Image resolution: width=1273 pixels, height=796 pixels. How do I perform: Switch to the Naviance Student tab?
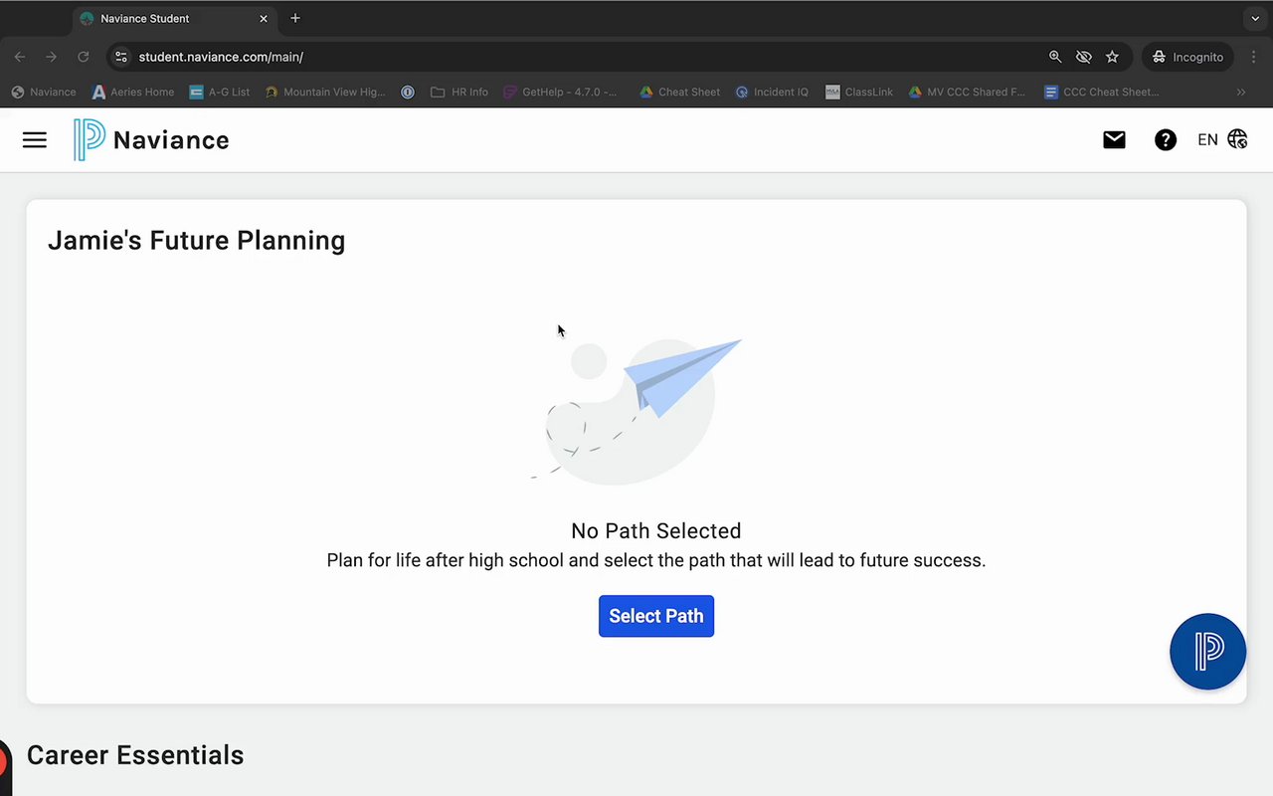point(169,18)
